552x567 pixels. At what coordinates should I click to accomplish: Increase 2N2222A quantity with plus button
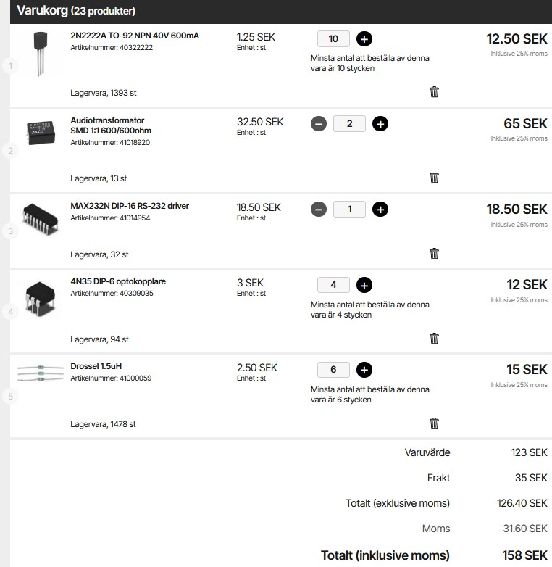click(x=364, y=38)
